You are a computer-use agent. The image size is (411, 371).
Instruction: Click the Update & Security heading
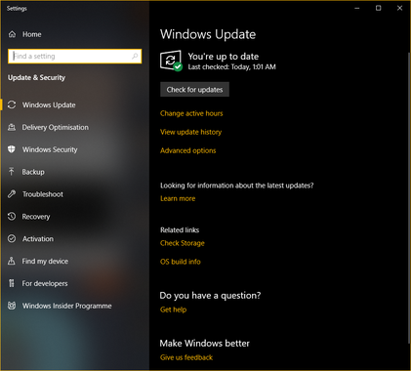pyautogui.click(x=36, y=77)
